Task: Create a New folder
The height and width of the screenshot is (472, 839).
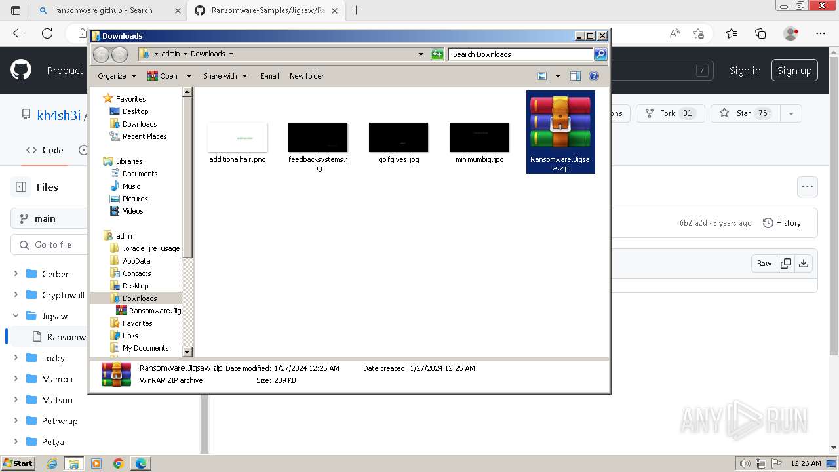Action: point(307,76)
